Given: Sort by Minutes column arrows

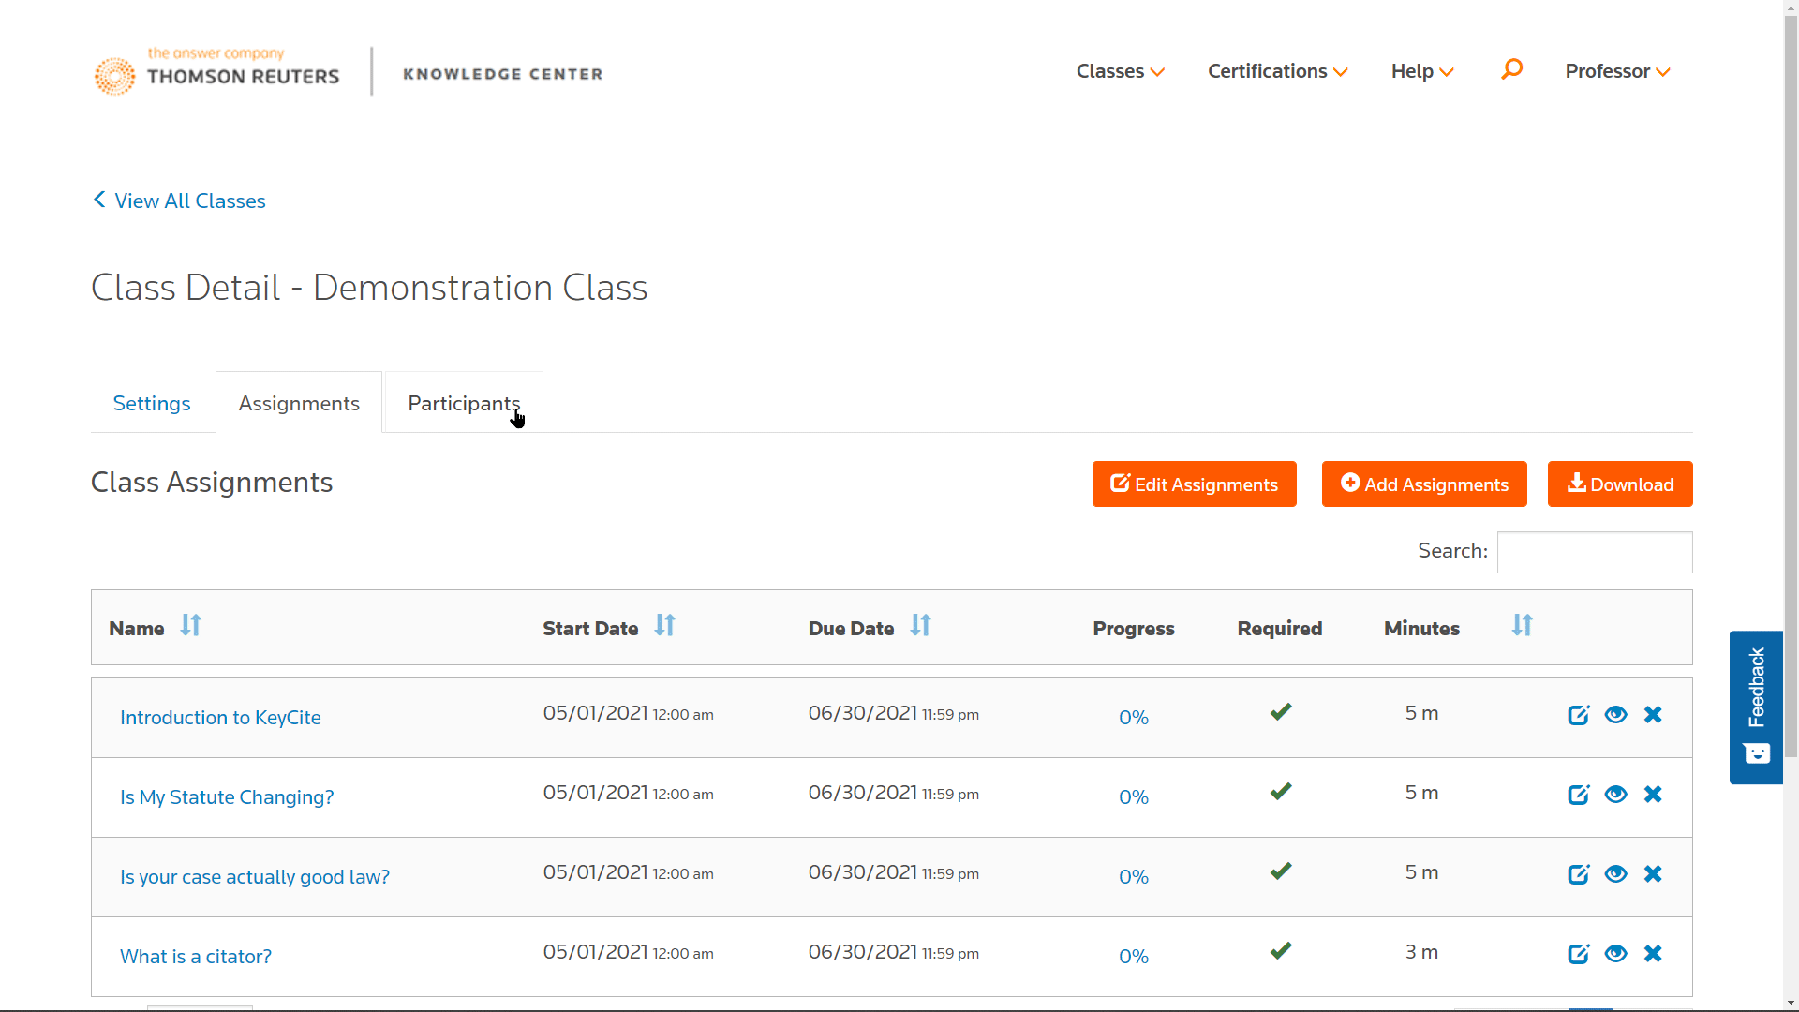Looking at the screenshot, I should tap(1522, 626).
